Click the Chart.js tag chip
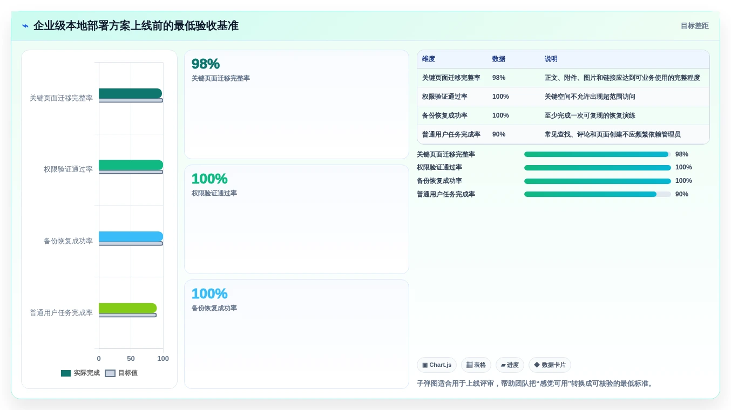 pyautogui.click(x=437, y=365)
